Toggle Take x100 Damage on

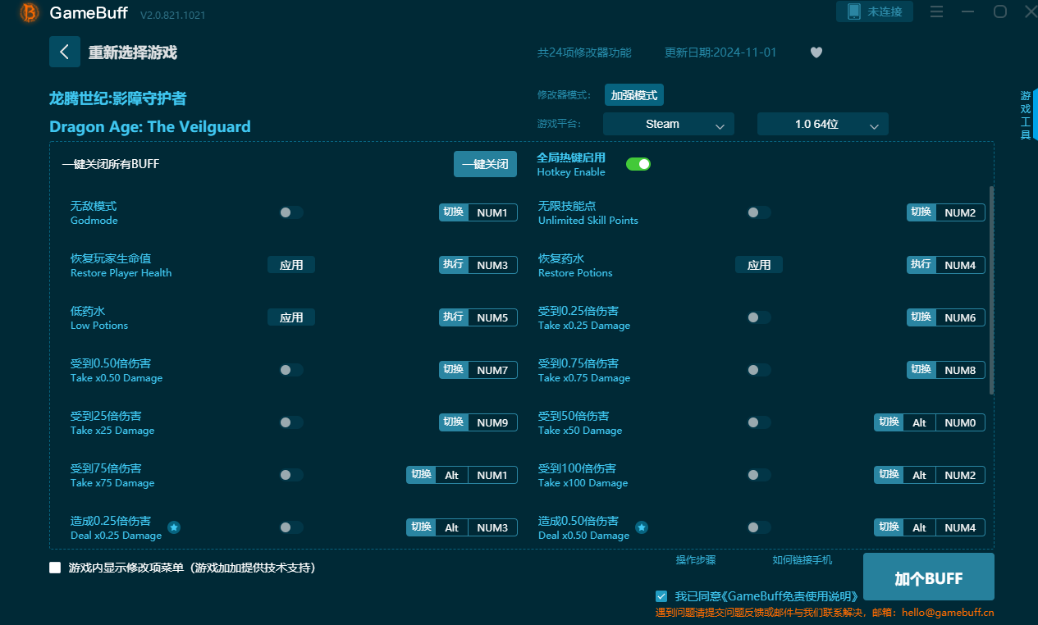coord(759,475)
